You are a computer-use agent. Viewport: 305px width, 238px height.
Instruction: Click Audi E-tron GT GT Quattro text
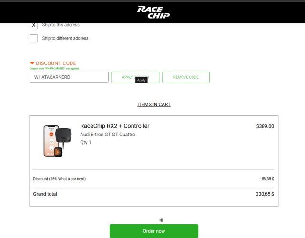point(108,135)
